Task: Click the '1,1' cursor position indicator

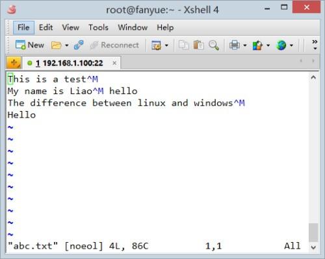Action: click(214, 246)
